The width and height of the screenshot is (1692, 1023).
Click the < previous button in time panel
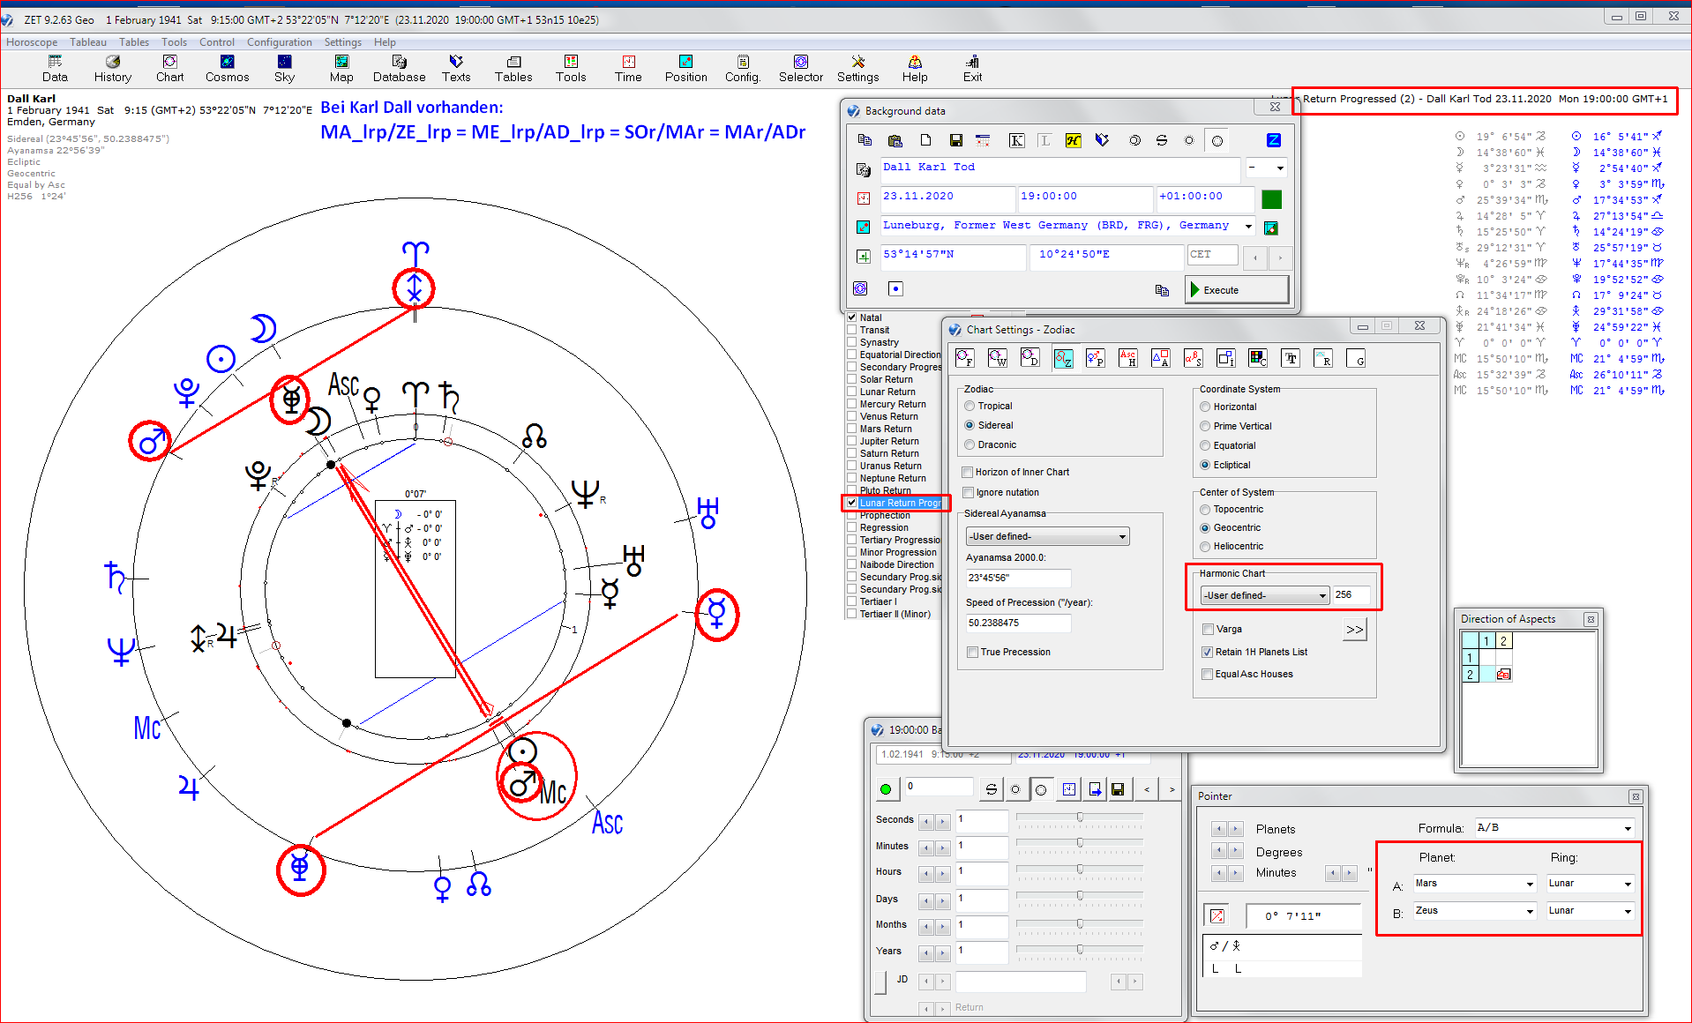coord(1147,789)
